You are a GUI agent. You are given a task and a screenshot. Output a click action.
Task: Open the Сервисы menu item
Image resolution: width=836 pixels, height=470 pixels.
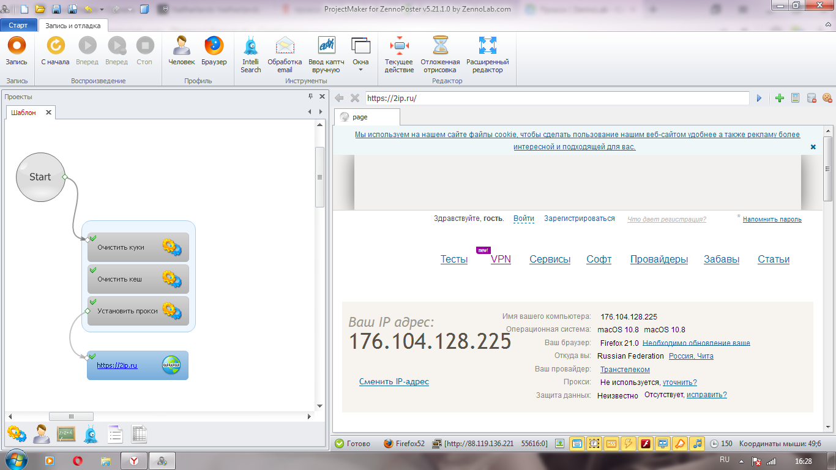click(550, 259)
